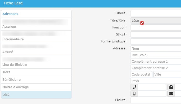Open the Civilité field

[x=156, y=100]
